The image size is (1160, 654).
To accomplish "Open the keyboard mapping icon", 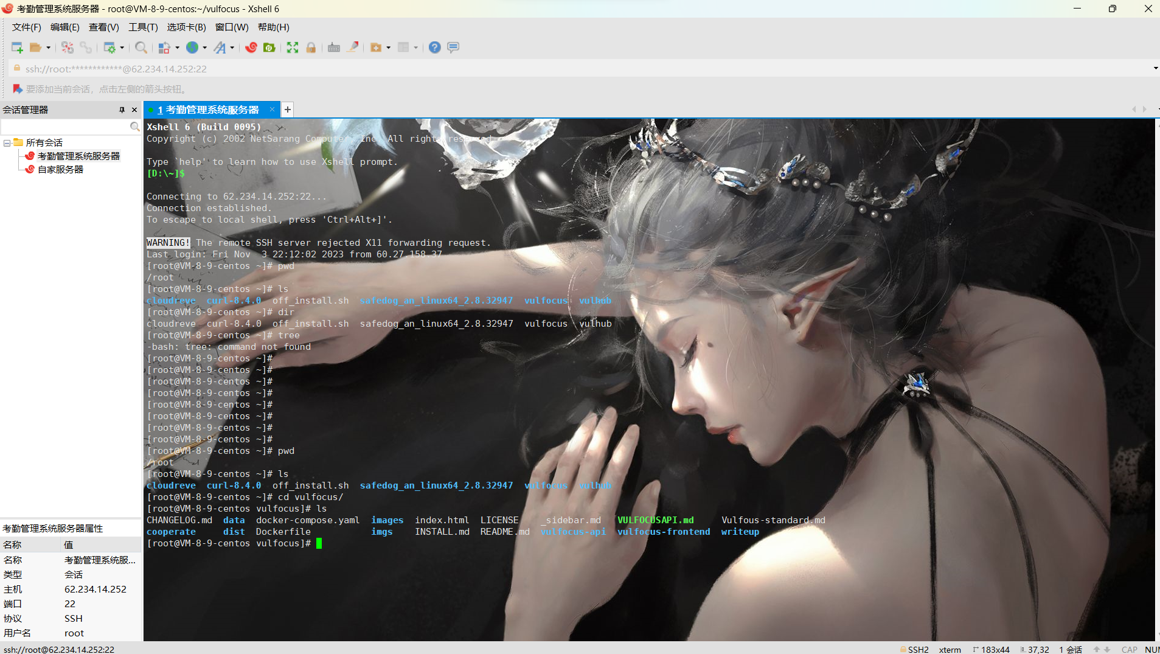I will [334, 47].
